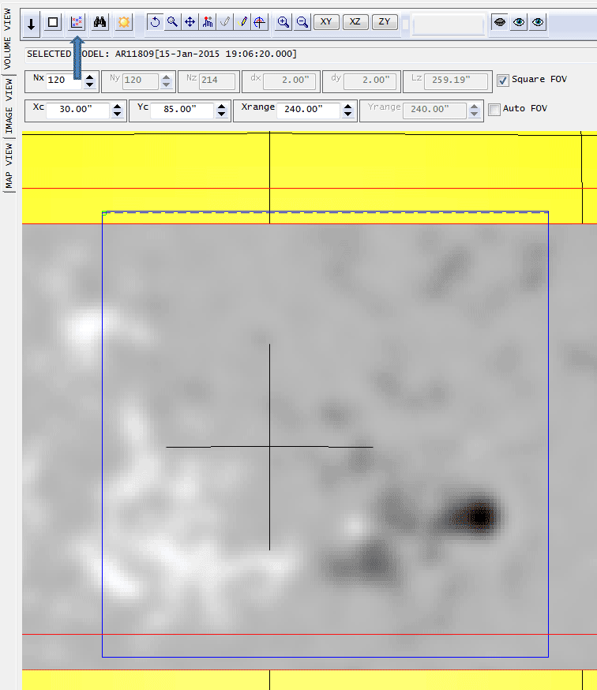Viewport: 597px width, 690px height.
Task: Click the disabled dy field
Action: 370,81
